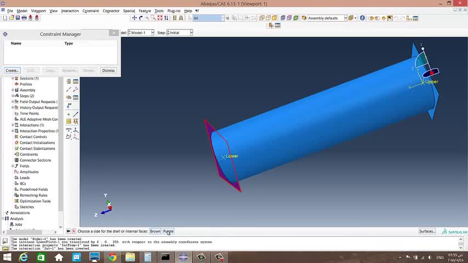Choose the Purple side button
This screenshot has width=468, height=263.
168,231
